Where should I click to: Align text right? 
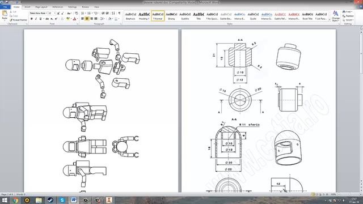tap(91, 19)
